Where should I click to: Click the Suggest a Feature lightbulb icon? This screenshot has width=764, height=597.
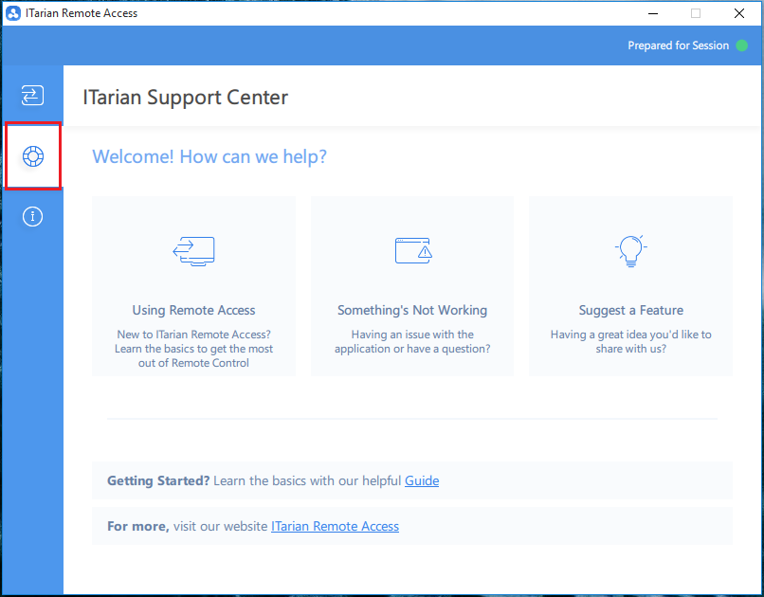pyautogui.click(x=631, y=251)
